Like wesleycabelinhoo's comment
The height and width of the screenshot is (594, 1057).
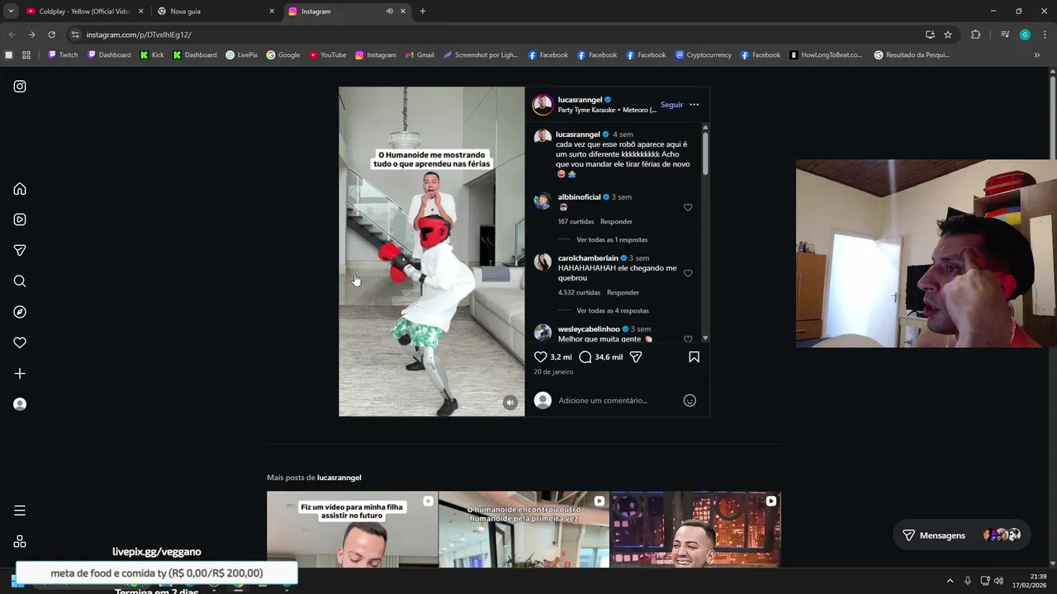[688, 338]
